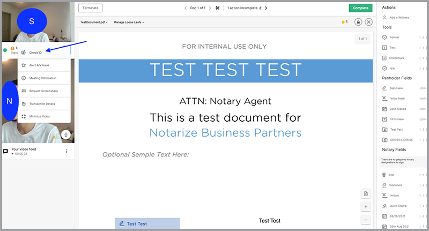Select Minimize Video menu entry
Viewport: 429px width, 231px height.
pos(44,116)
